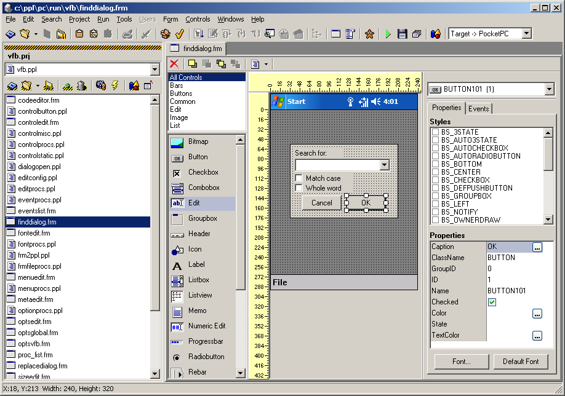Expand the BUTTON101 control selector dropdown
The height and width of the screenshot is (396, 565).
(x=549, y=90)
